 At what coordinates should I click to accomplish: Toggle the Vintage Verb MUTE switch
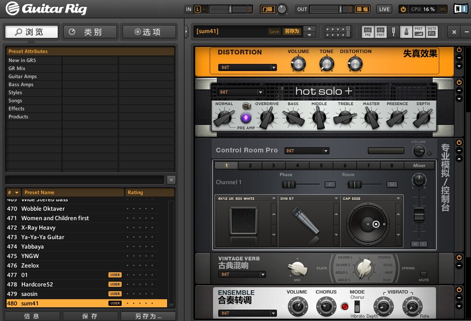tap(424, 274)
